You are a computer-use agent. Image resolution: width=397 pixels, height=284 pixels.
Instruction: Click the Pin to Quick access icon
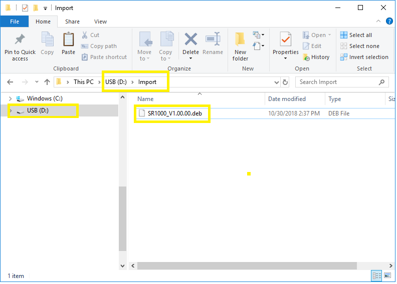pyautogui.click(x=20, y=40)
